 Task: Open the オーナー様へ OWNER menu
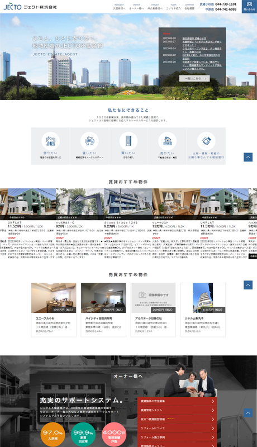136,7
